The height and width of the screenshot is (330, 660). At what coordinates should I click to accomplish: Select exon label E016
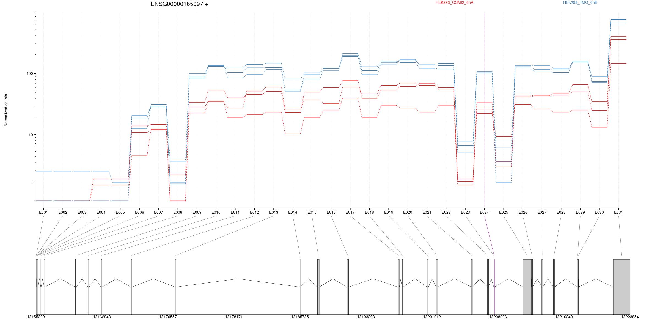pos(331,212)
